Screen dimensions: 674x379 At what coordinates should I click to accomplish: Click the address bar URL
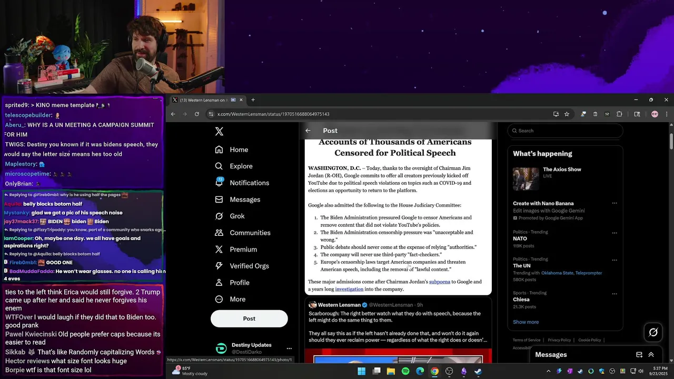tap(273, 114)
